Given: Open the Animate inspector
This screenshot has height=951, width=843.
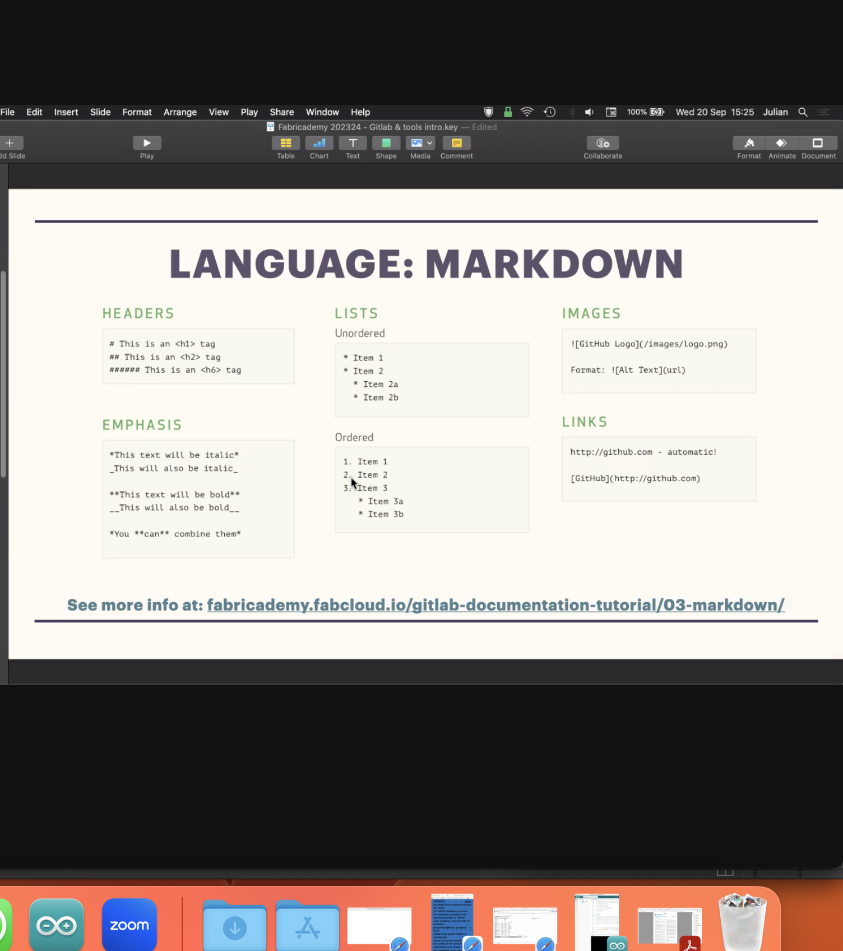Looking at the screenshot, I should pyautogui.click(x=781, y=143).
